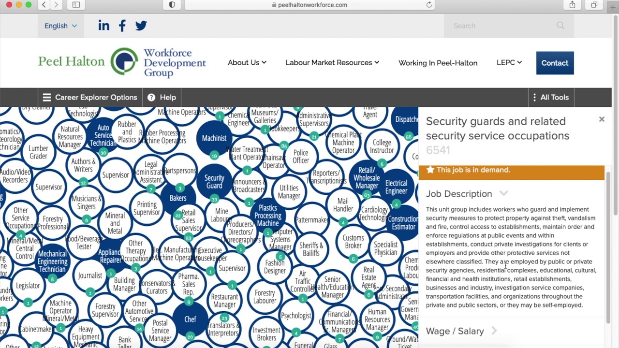Click the search magnifier icon
The image size is (619, 348).
(x=560, y=26)
